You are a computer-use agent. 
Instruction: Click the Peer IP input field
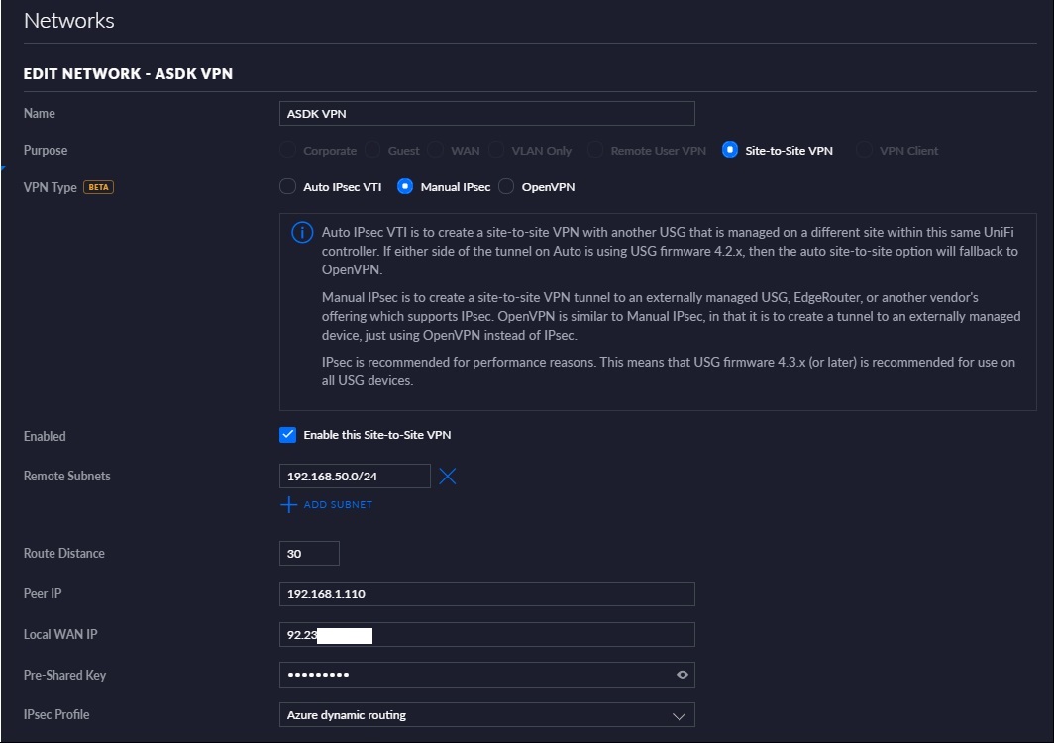click(486, 594)
